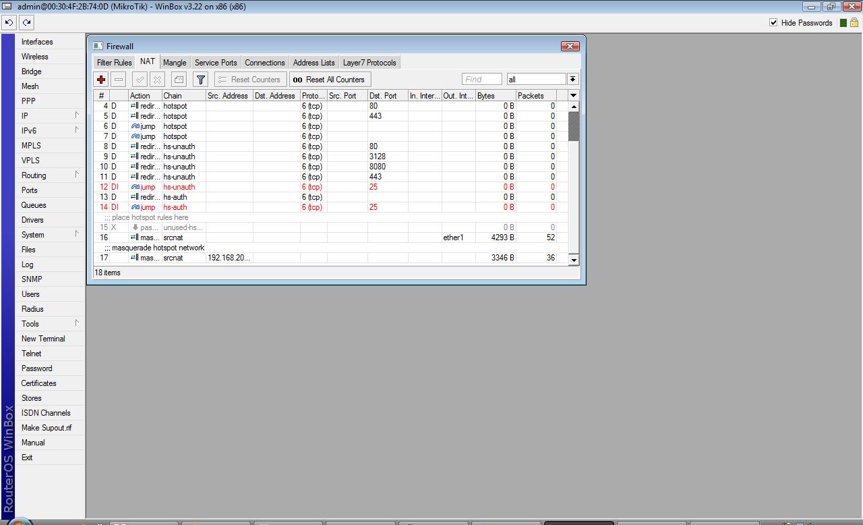
Task: Select rule 16 masquerade ether1 row
Action: pyautogui.click(x=331, y=238)
